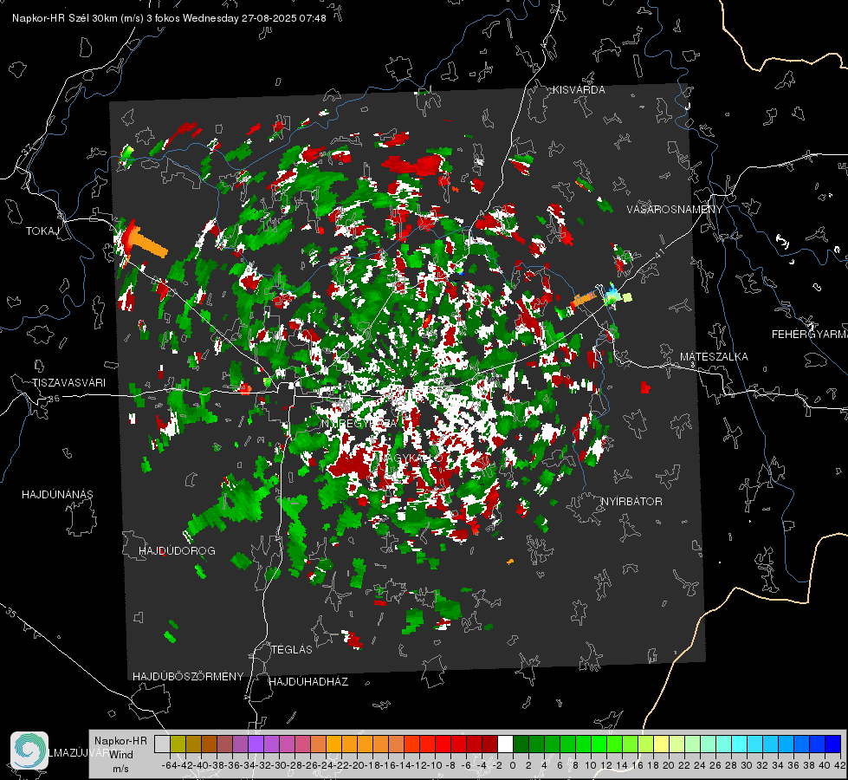Click road number 41 near Vásárosnamény

pos(657,251)
